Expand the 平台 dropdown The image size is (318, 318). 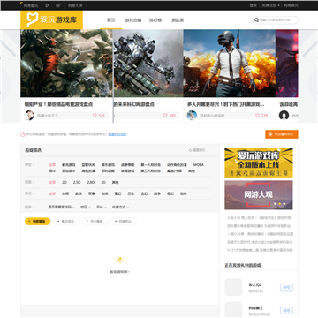point(102,207)
